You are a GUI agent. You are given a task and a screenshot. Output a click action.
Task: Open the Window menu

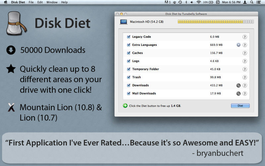pyautogui.click(x=52, y=2)
